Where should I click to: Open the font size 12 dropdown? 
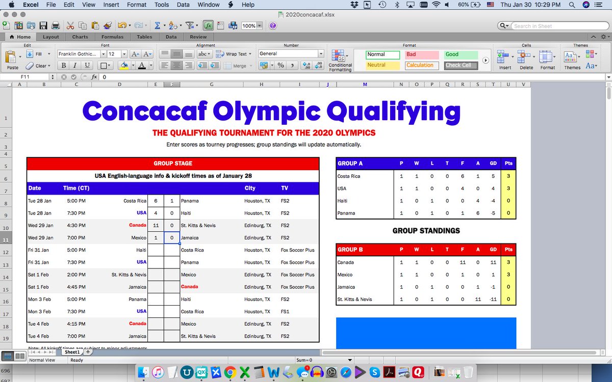[x=124, y=54]
